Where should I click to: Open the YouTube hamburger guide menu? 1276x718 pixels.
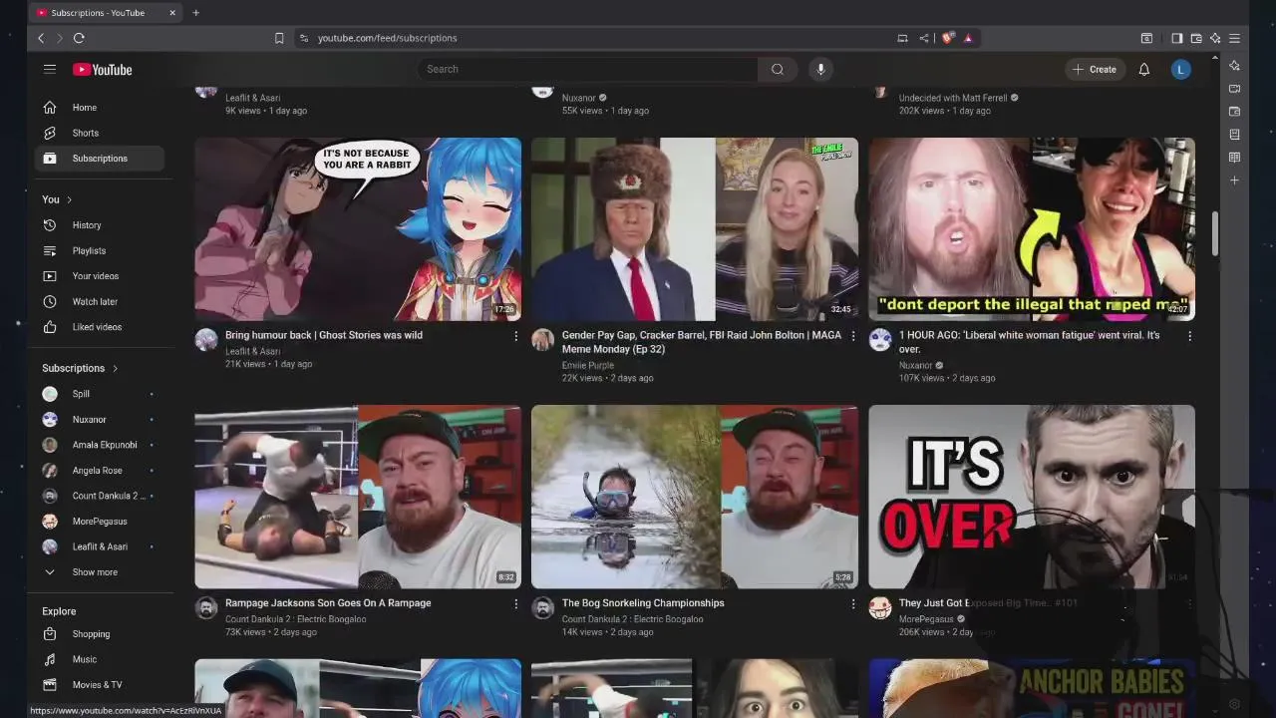coord(50,69)
